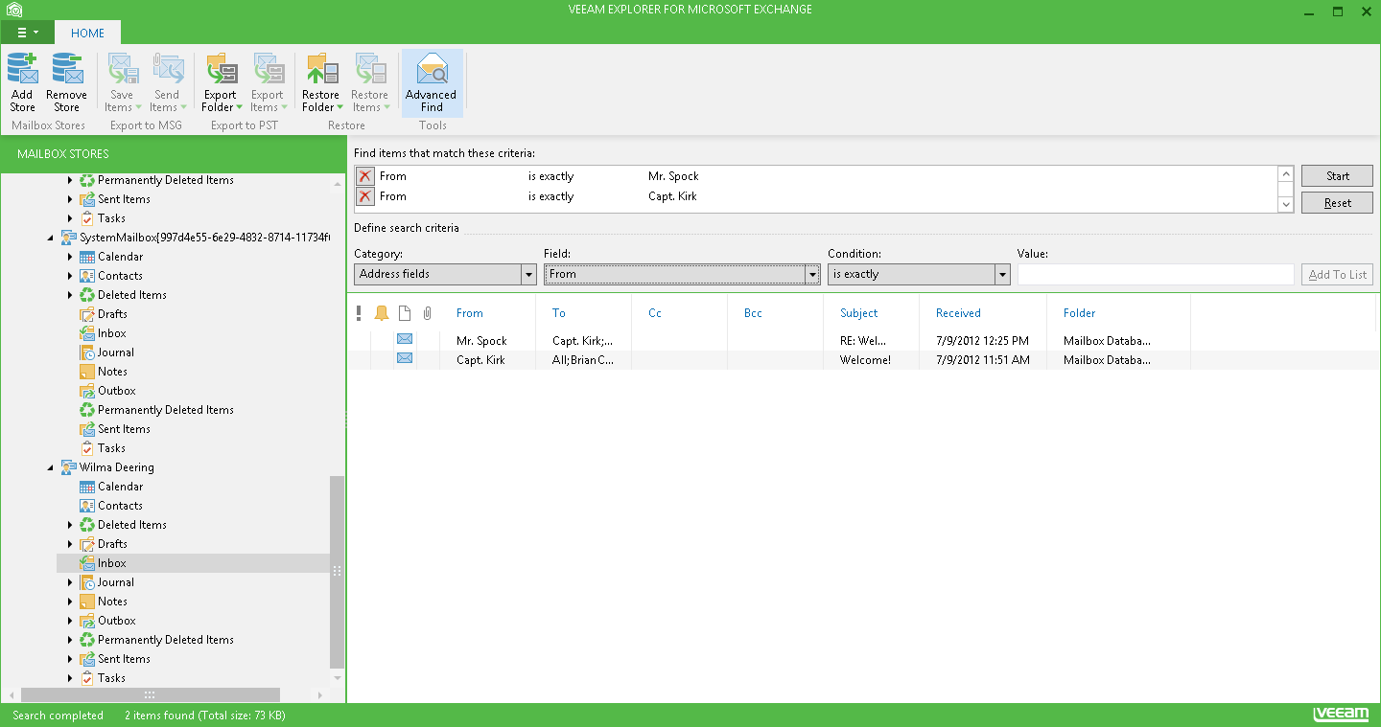This screenshot has width=1381, height=727.
Task: Expand Deleted Items under SystemMailbox
Action: pos(70,295)
